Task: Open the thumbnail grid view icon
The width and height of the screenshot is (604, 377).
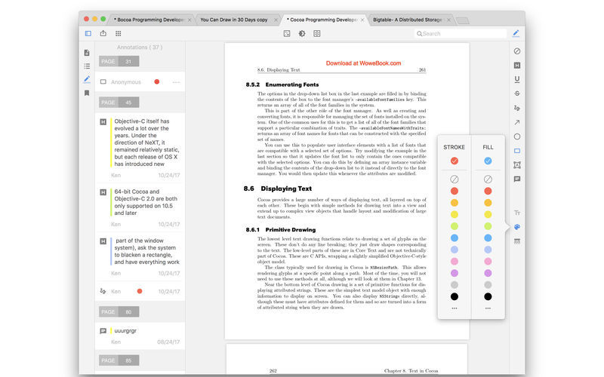Action: point(119,33)
